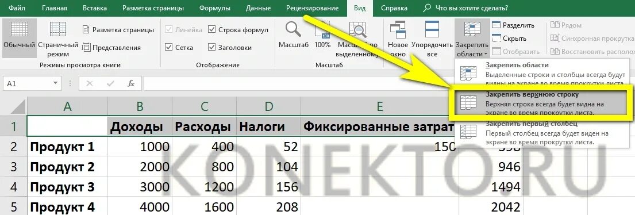Click the cancel X formula bar icon
This screenshot has height=215, width=635.
90,83
